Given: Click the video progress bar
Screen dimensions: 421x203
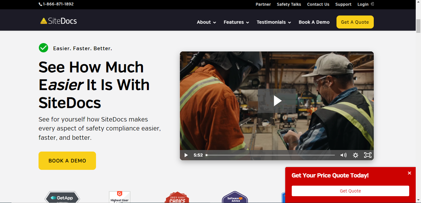Looking at the screenshot, I should pyautogui.click(x=270, y=155).
